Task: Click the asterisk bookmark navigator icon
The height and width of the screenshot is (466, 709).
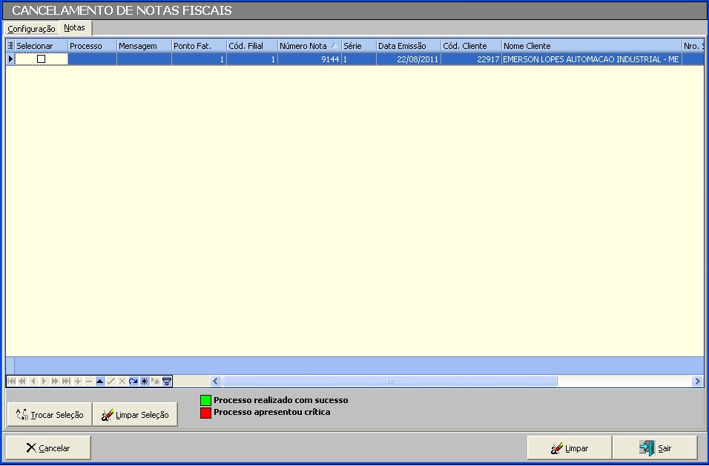Action: click(145, 382)
